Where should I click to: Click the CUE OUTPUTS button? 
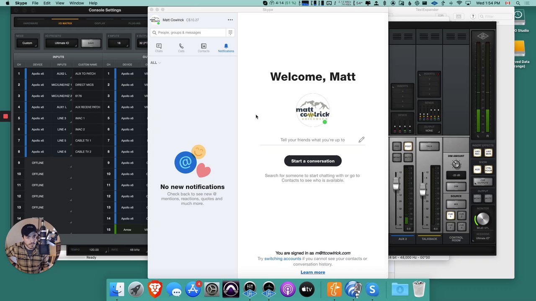click(483, 182)
